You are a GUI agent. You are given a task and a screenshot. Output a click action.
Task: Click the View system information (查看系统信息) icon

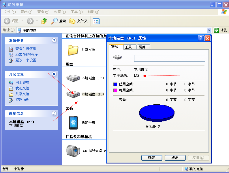point(11,49)
